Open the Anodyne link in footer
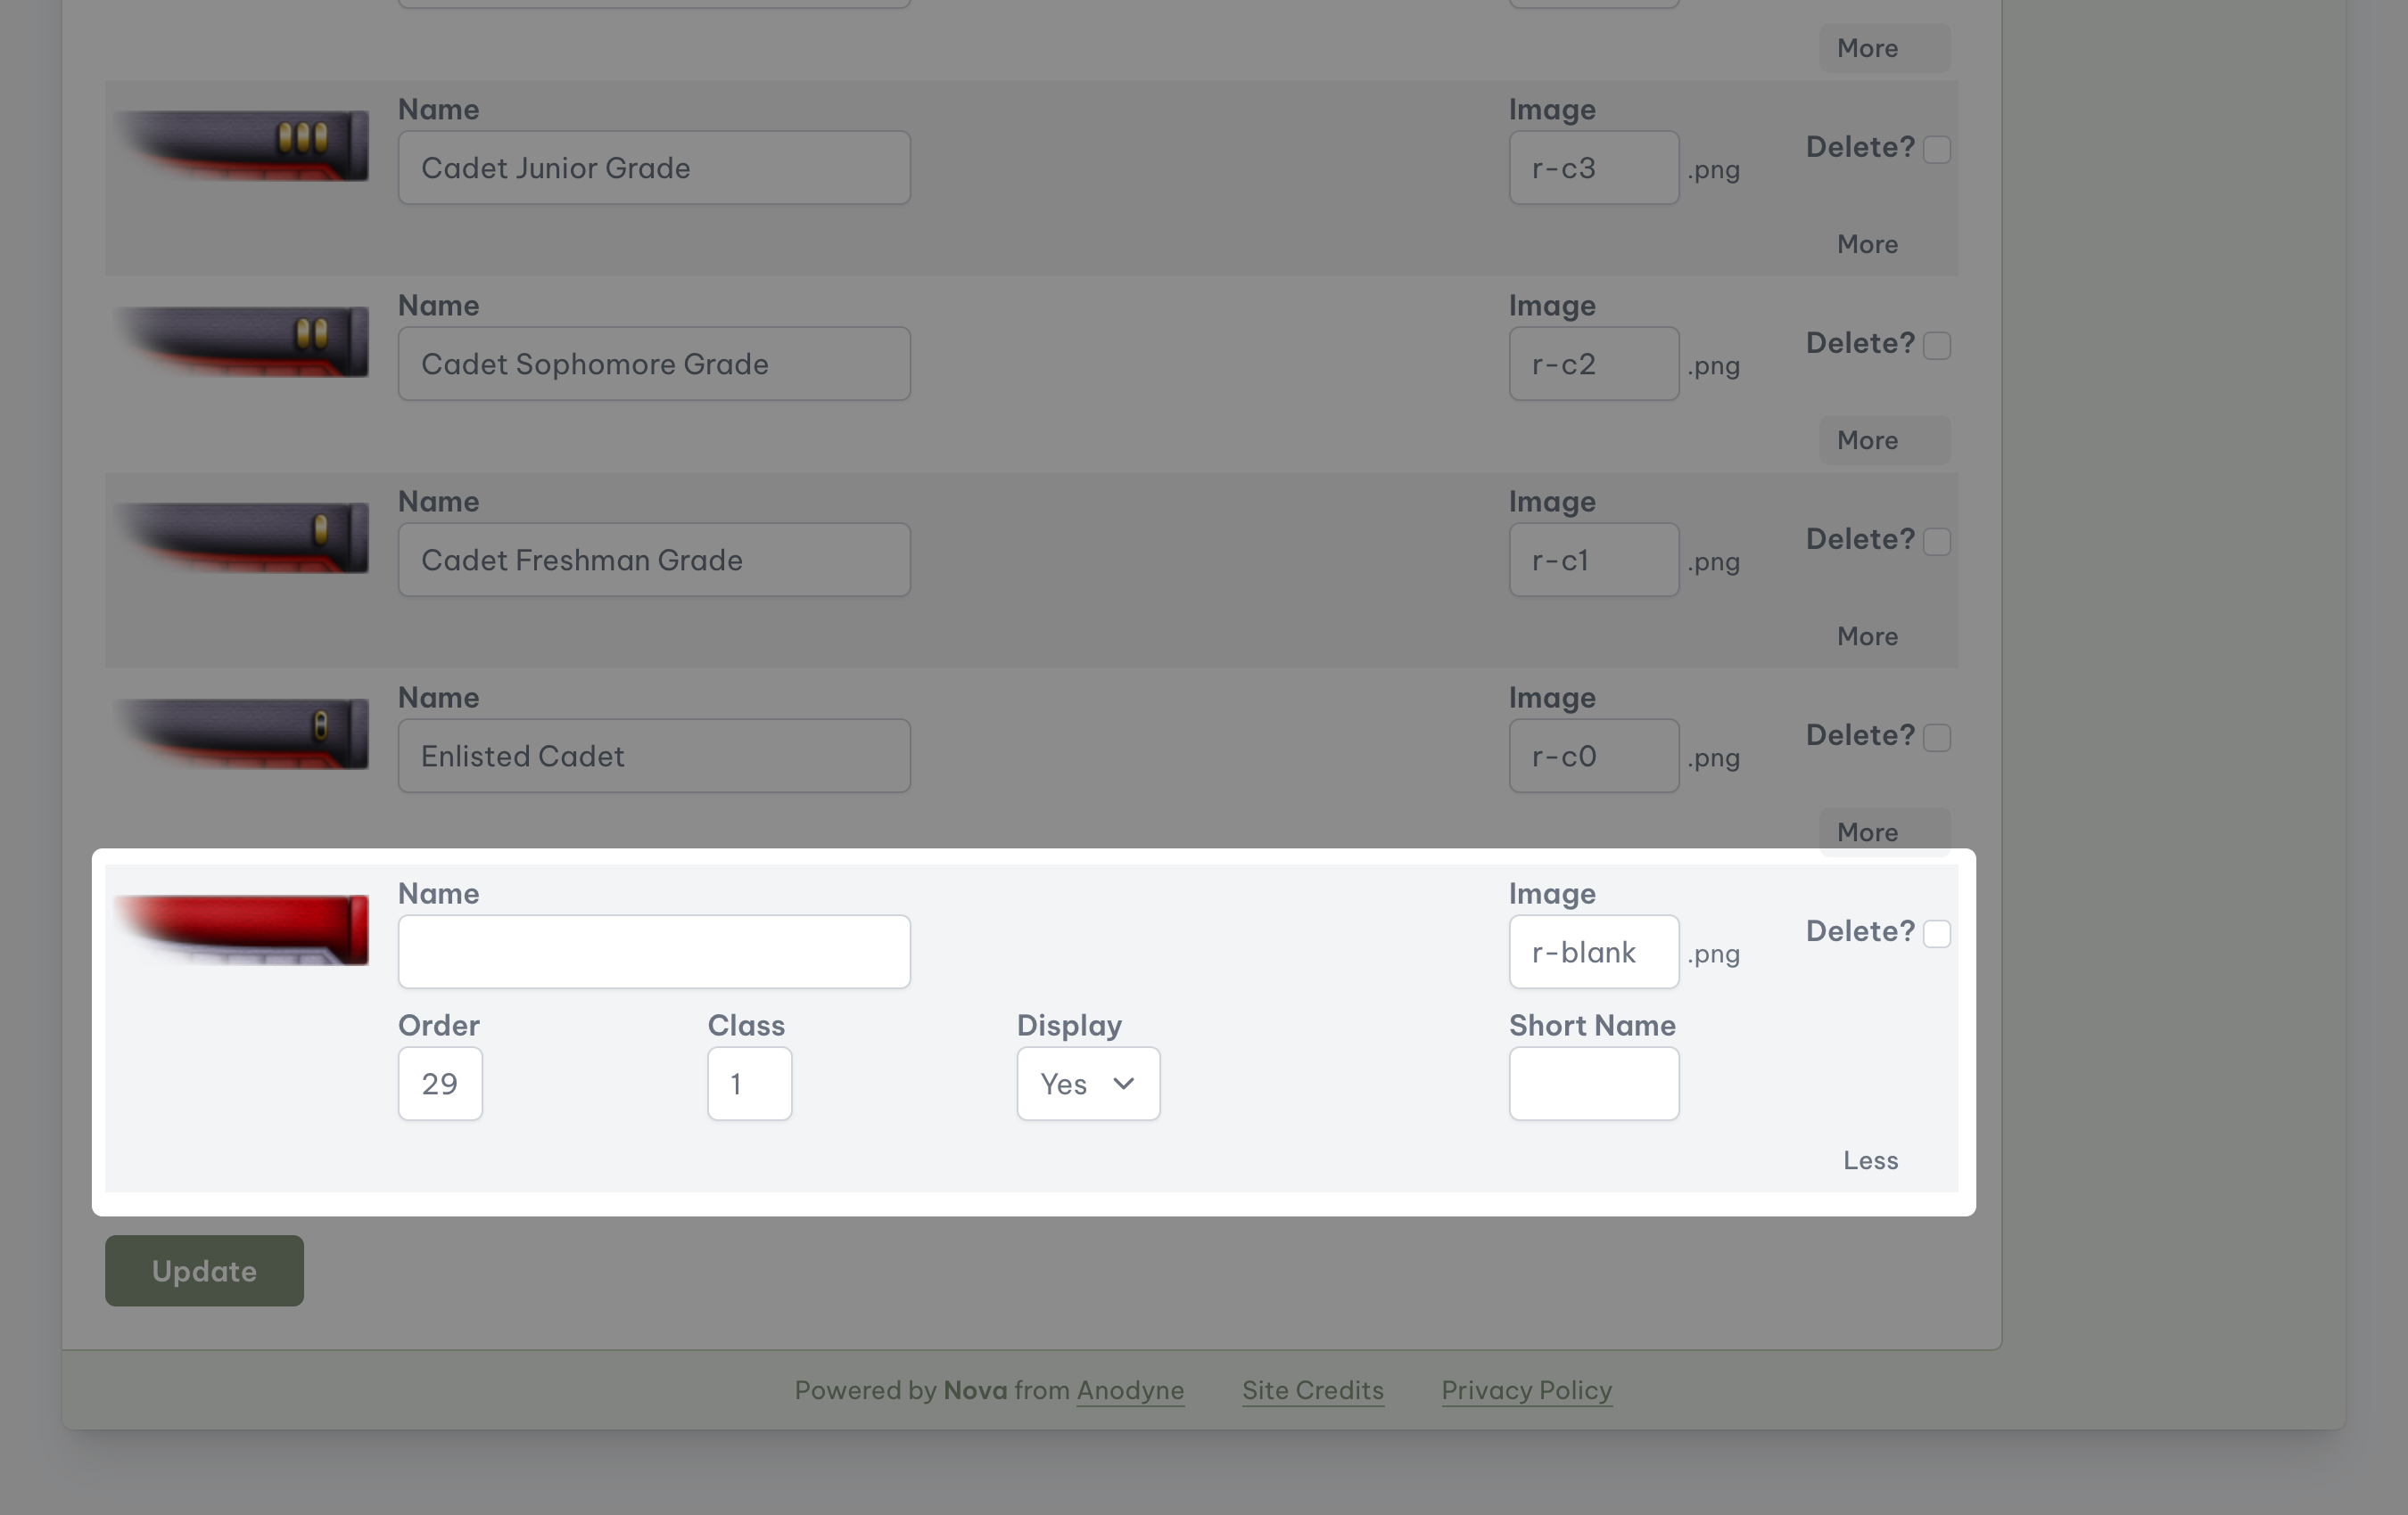 pyautogui.click(x=1129, y=1390)
